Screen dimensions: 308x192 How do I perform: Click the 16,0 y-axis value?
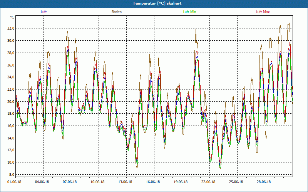[x=11, y=126]
